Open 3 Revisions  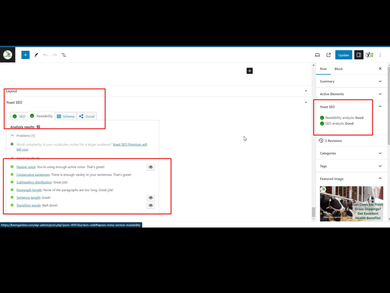(x=333, y=141)
